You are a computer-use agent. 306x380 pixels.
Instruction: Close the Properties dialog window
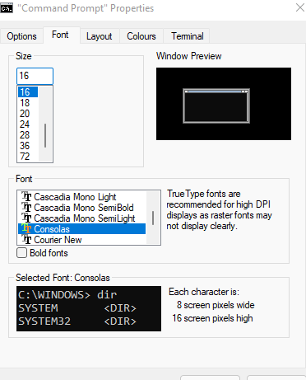click(x=300, y=7)
